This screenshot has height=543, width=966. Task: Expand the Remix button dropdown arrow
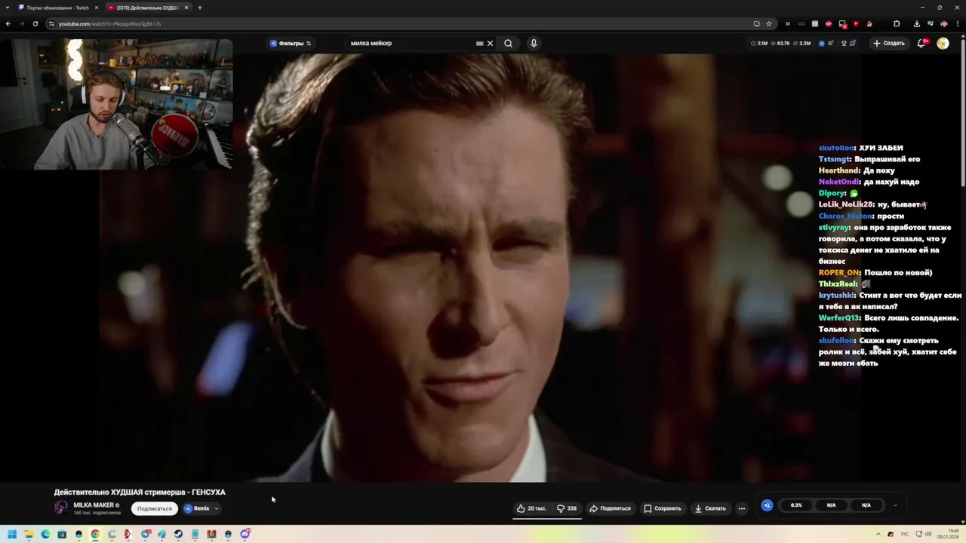(x=216, y=508)
